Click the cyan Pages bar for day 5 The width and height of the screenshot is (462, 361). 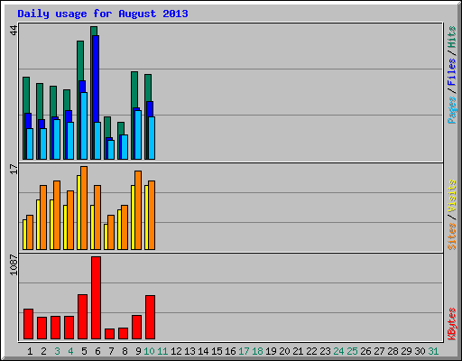point(84,125)
